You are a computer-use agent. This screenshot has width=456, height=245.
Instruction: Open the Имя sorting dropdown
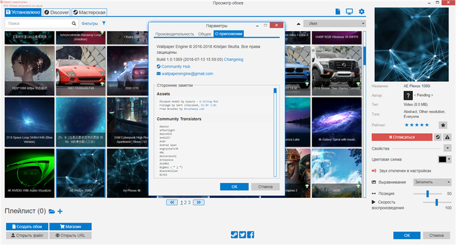(334, 24)
